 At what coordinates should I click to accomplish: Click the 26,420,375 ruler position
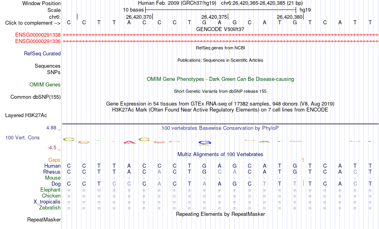214,17
